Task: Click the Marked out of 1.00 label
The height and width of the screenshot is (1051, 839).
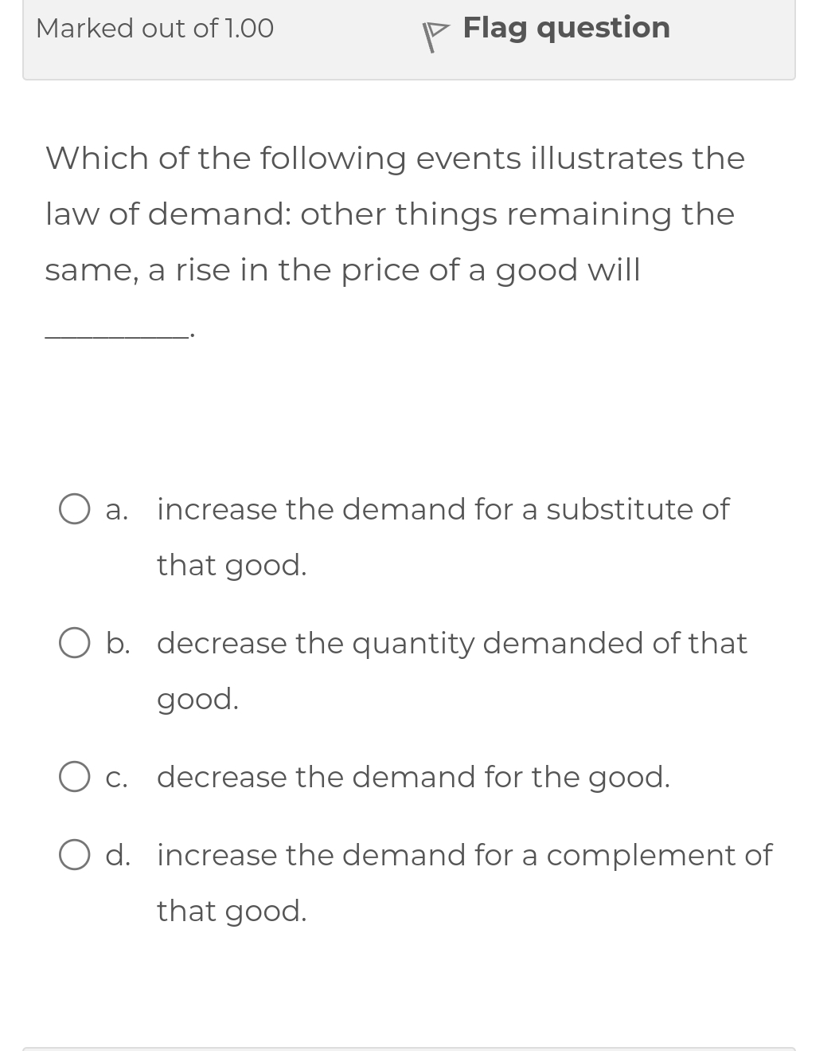Action: coord(154,28)
